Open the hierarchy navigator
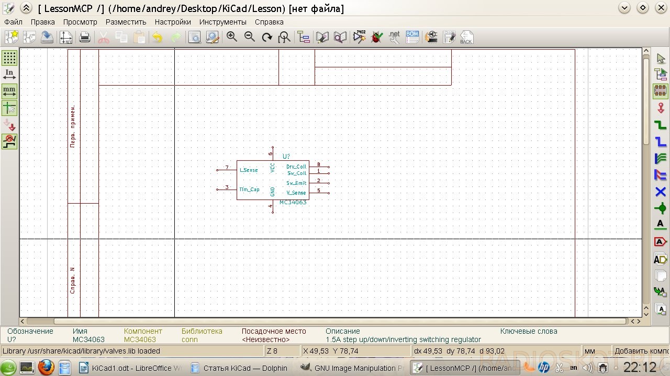The image size is (670, 376). (304, 37)
